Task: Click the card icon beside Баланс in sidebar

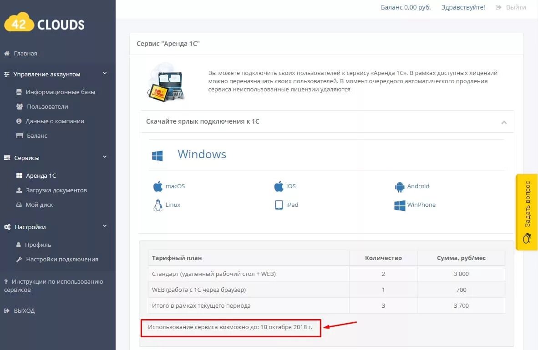Action: (x=20, y=135)
